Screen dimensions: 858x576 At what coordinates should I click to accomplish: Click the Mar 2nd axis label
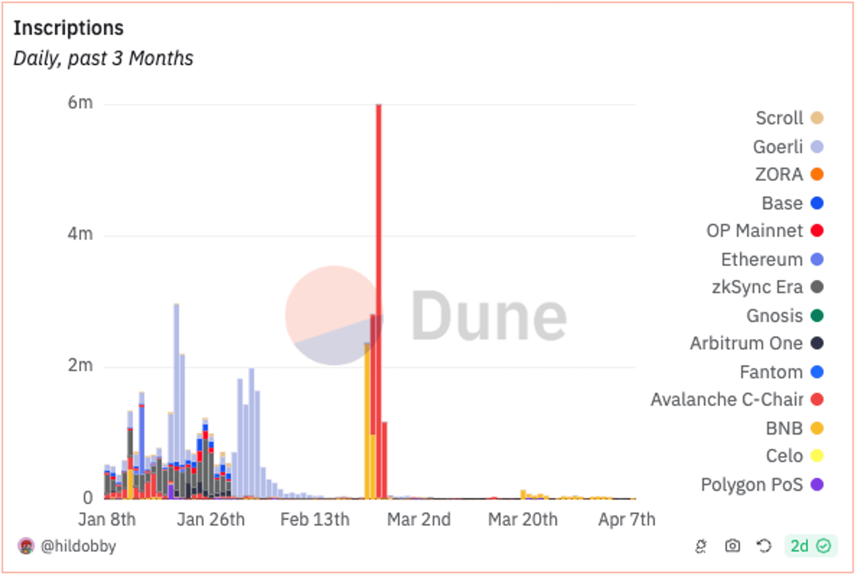(x=419, y=520)
